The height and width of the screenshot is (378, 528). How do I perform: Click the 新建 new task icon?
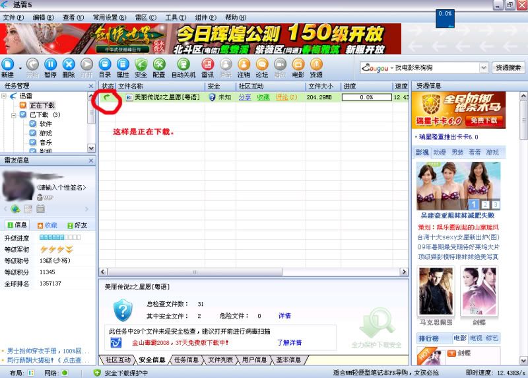click(8, 64)
